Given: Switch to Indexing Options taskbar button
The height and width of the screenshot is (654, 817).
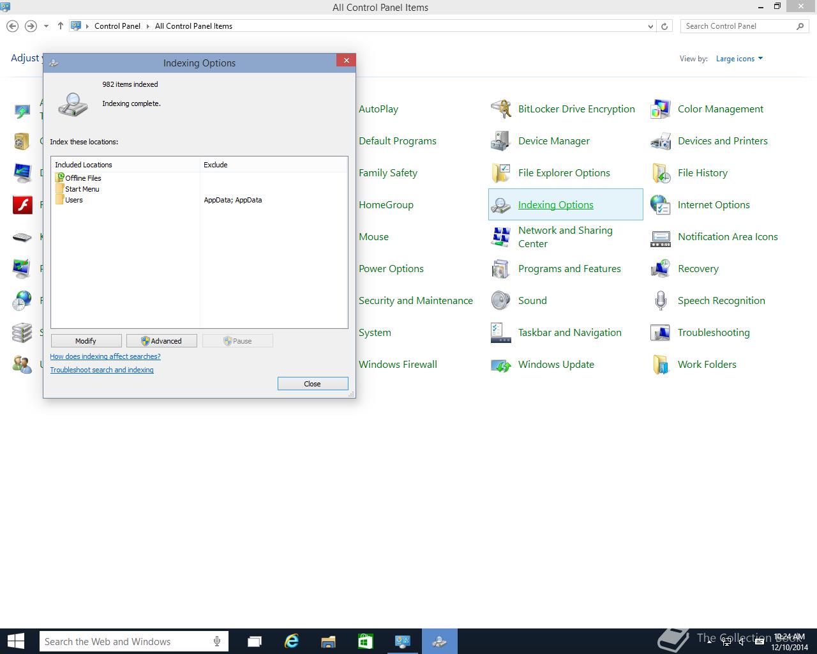Looking at the screenshot, I should [x=440, y=641].
